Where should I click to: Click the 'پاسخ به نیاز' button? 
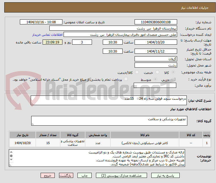[x=165, y=175]
